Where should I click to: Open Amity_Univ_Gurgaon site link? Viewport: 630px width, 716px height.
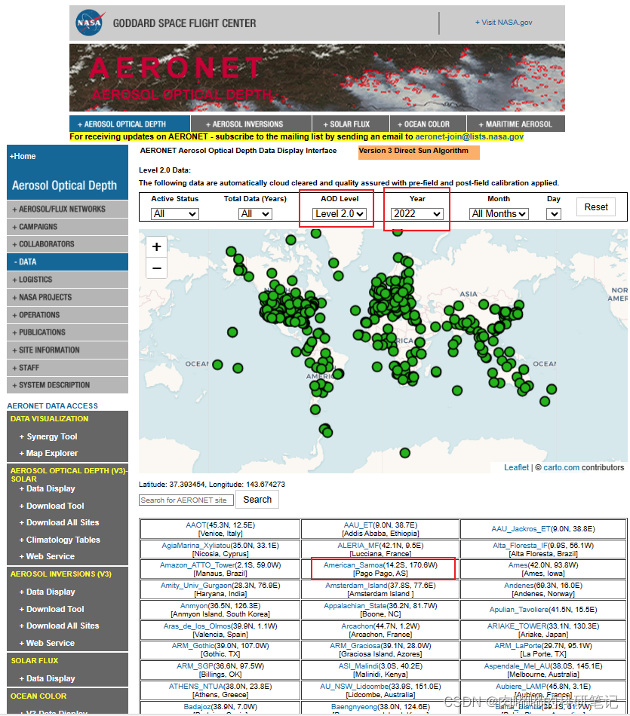(196, 586)
